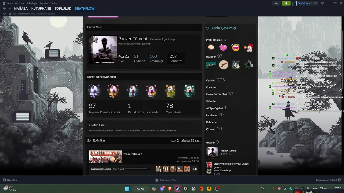Open Ekran Görüntüleri screenshots link

tap(220, 94)
